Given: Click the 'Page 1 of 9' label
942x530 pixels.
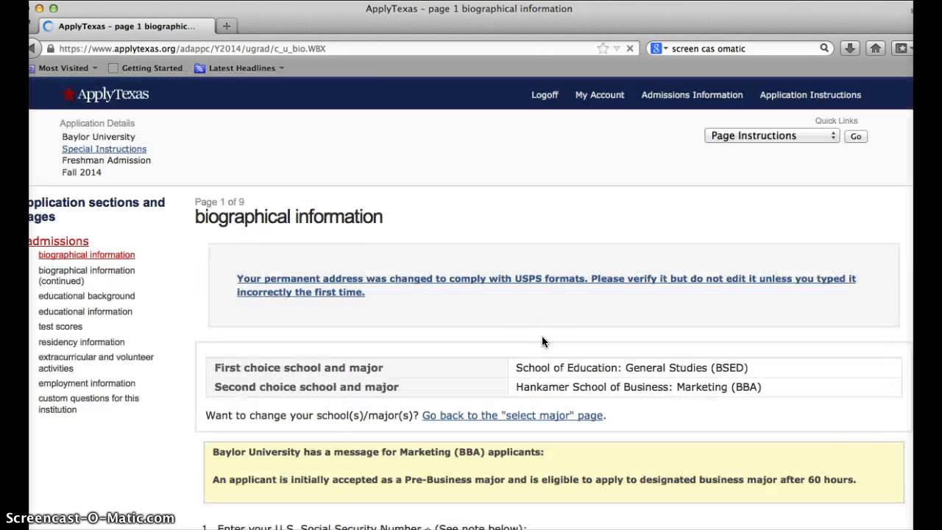Looking at the screenshot, I should 219,202.
